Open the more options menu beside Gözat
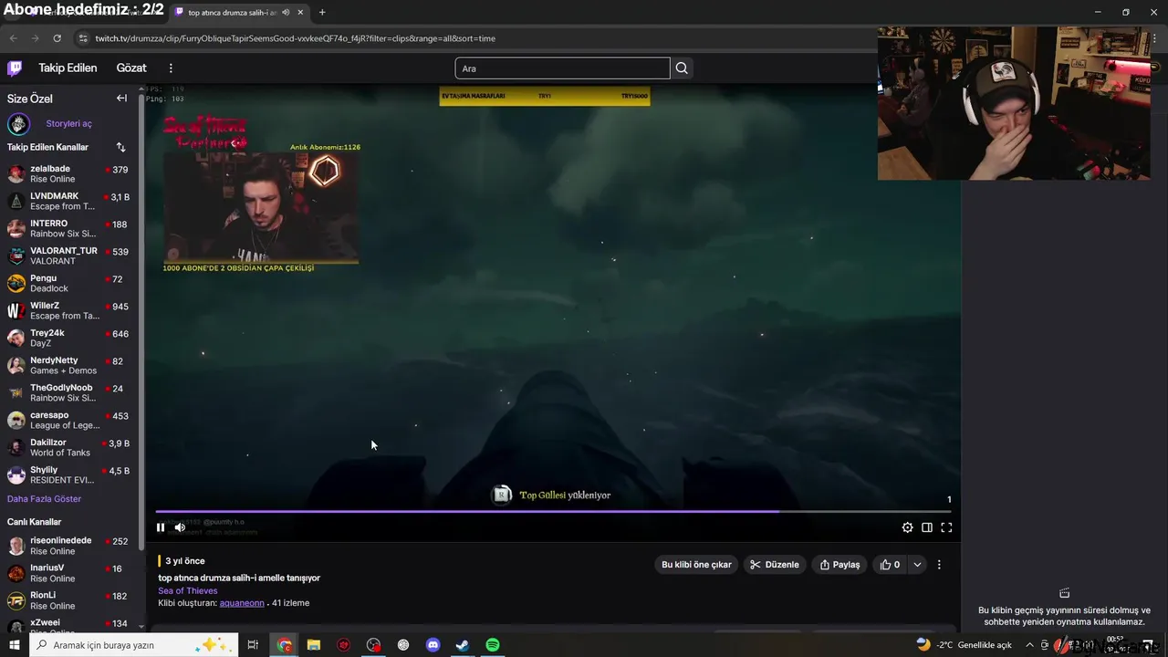This screenshot has width=1168, height=657. pos(170,68)
